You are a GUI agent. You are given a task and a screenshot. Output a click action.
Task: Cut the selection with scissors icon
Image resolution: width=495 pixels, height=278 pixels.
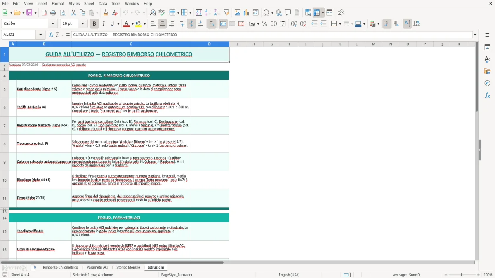(73, 13)
